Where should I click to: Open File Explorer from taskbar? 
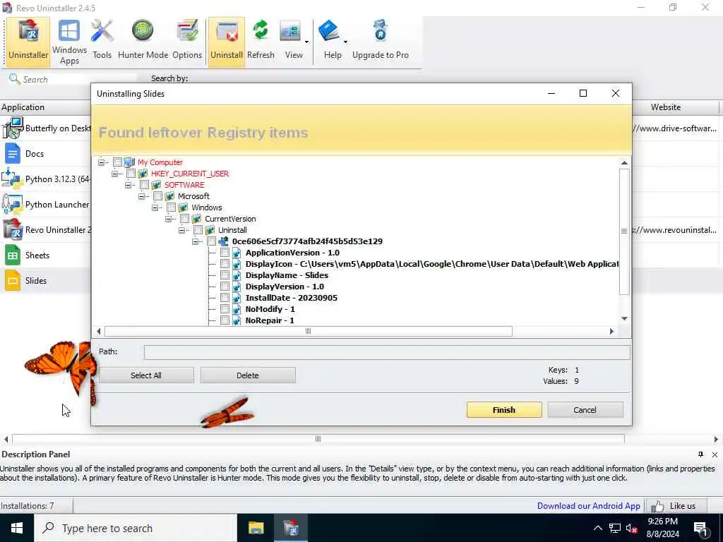click(256, 528)
